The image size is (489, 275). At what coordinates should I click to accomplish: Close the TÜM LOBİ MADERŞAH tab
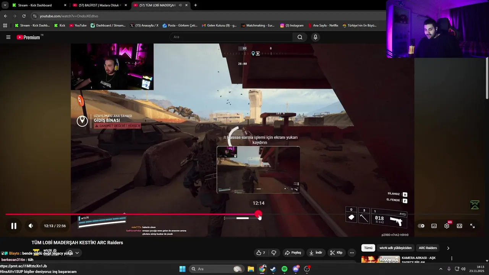[x=186, y=5]
